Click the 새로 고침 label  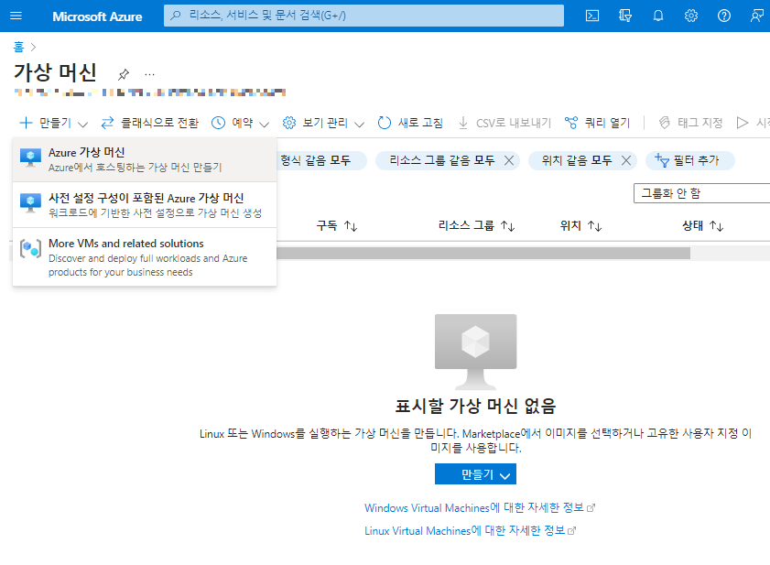click(420, 123)
